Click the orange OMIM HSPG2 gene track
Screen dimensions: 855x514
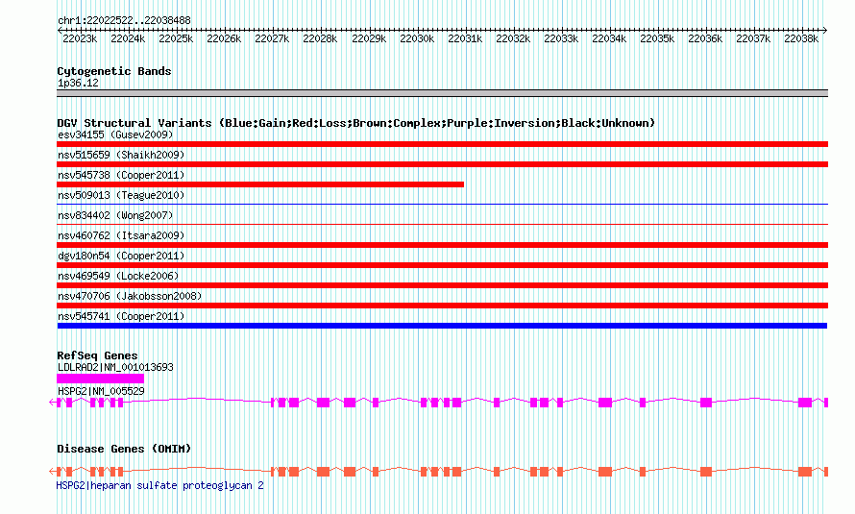[439, 472]
